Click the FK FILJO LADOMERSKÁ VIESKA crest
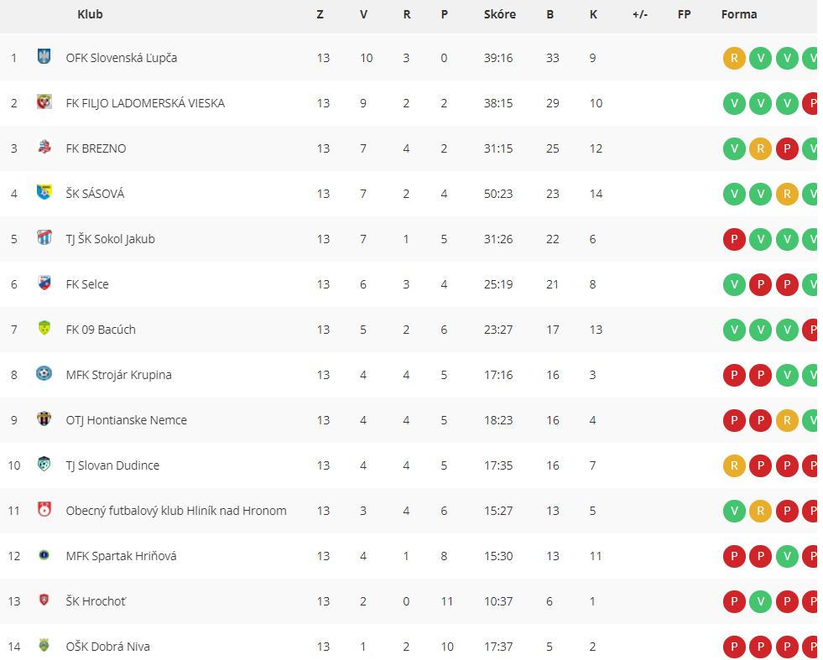 point(44,101)
